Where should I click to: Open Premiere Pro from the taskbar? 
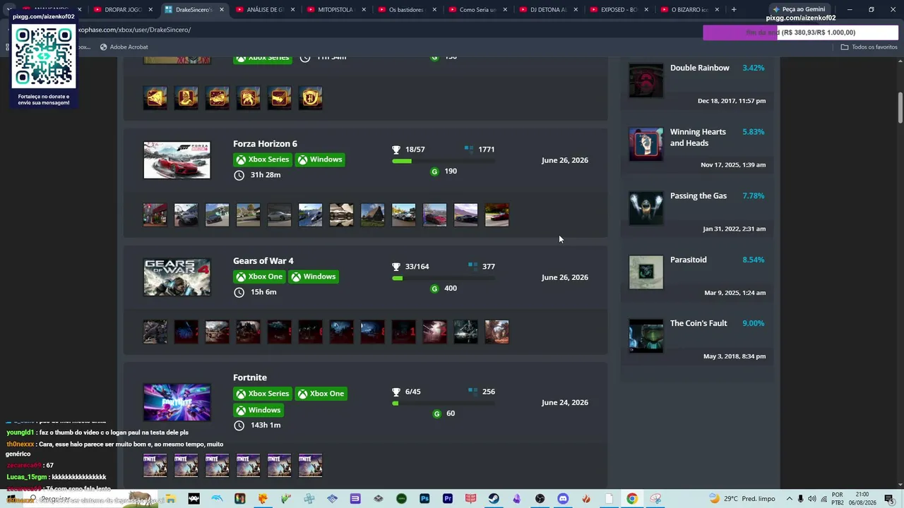[448, 499]
